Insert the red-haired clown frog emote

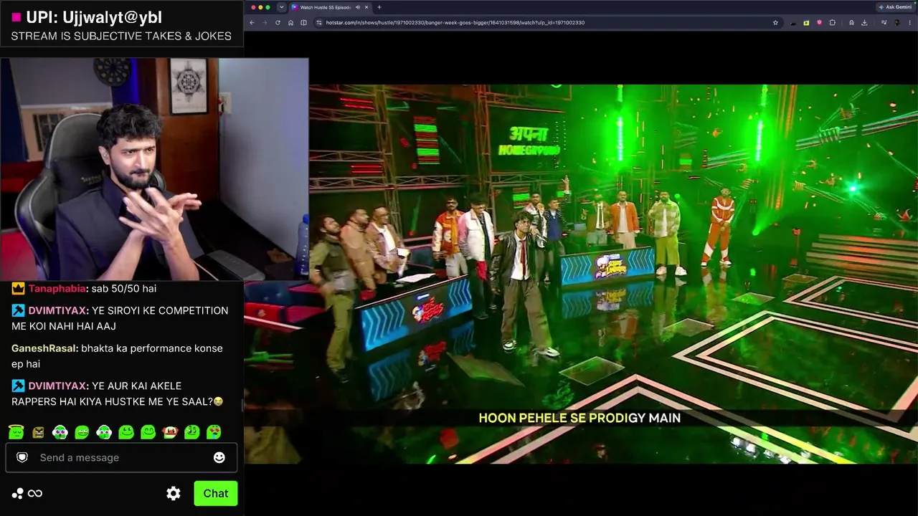point(170,432)
